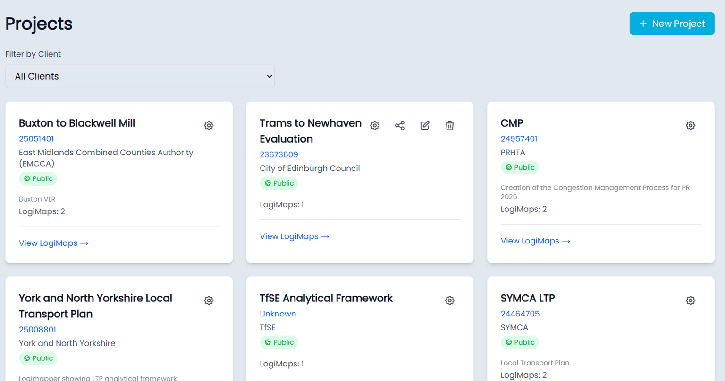This screenshot has height=381, width=725.
Task: Select the CMP project title
Action: pos(512,123)
